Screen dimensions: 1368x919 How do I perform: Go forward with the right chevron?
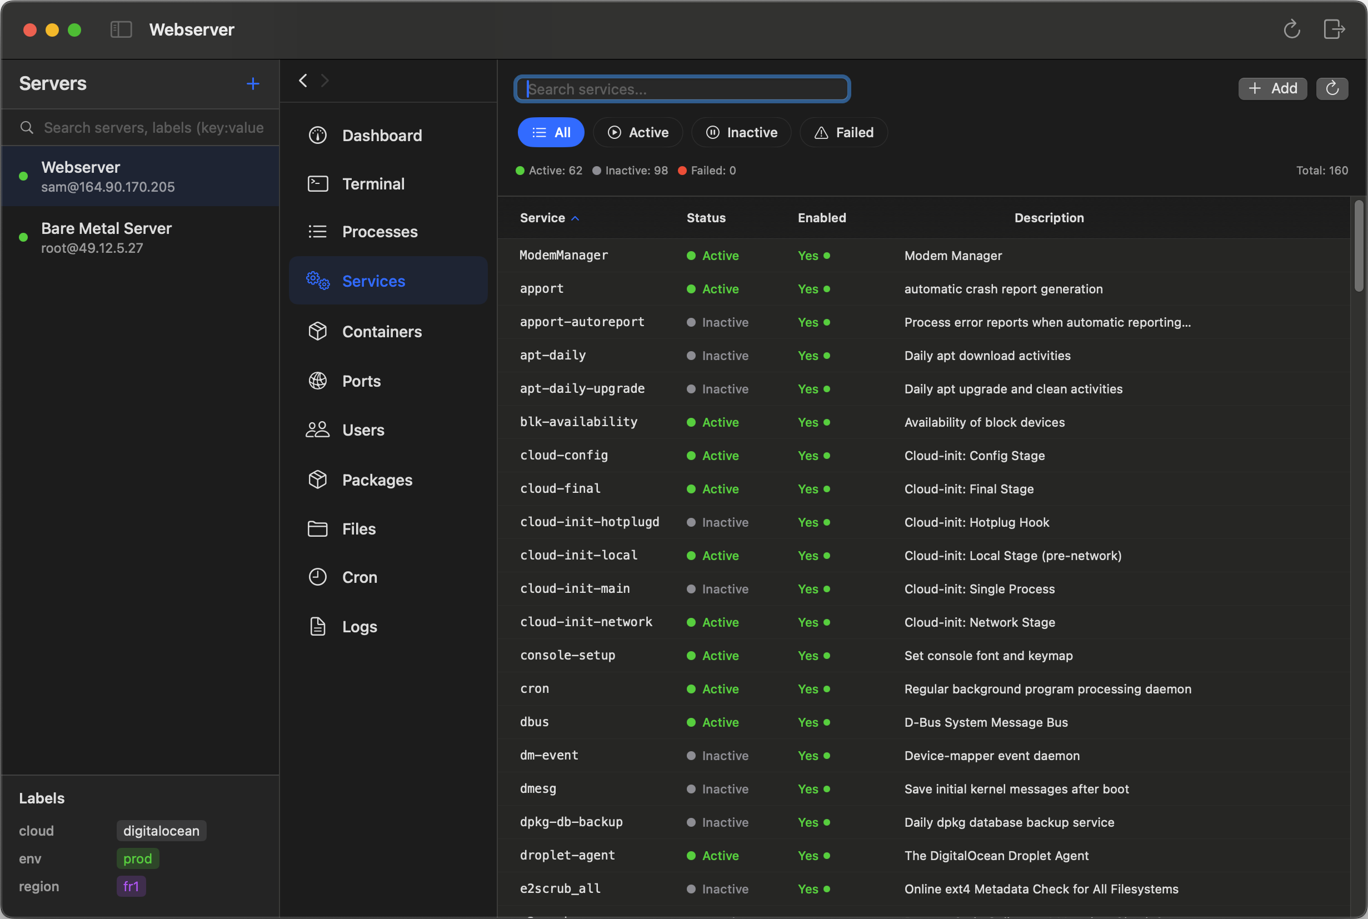tap(324, 81)
